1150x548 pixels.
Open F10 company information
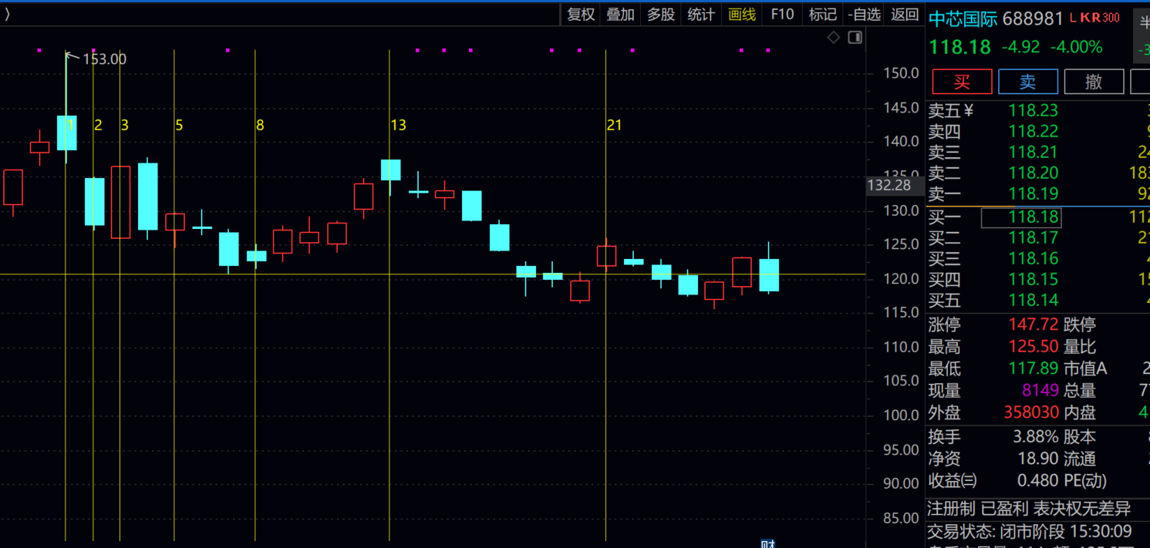(782, 15)
